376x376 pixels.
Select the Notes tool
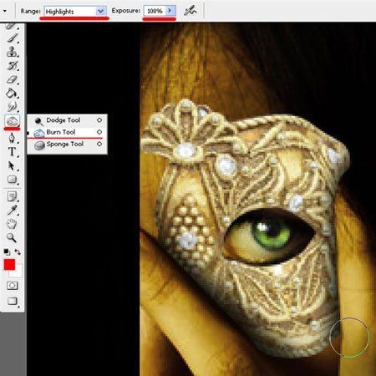pos(12,196)
